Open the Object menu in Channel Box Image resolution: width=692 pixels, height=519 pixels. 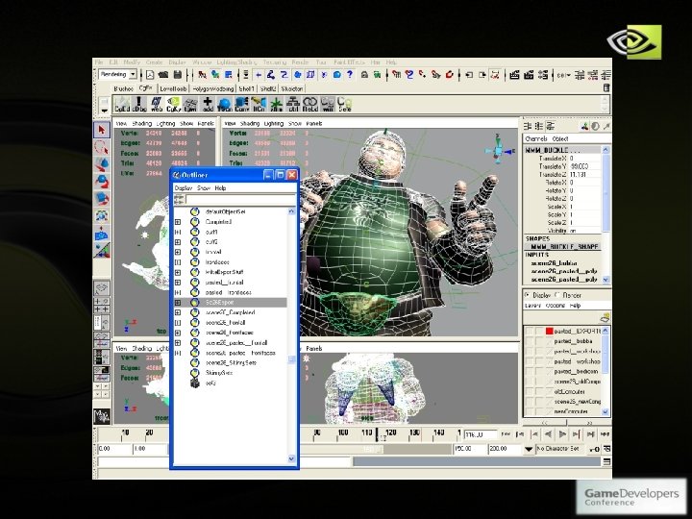click(x=560, y=138)
